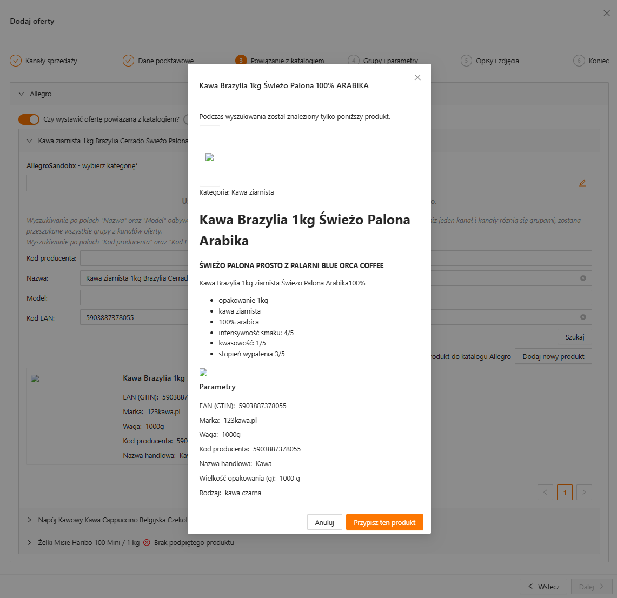Clear the Nazwa field
617x598 pixels.
pos(583,278)
